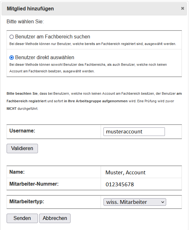
Task: Click the employee number 012345678
Action: (120, 184)
